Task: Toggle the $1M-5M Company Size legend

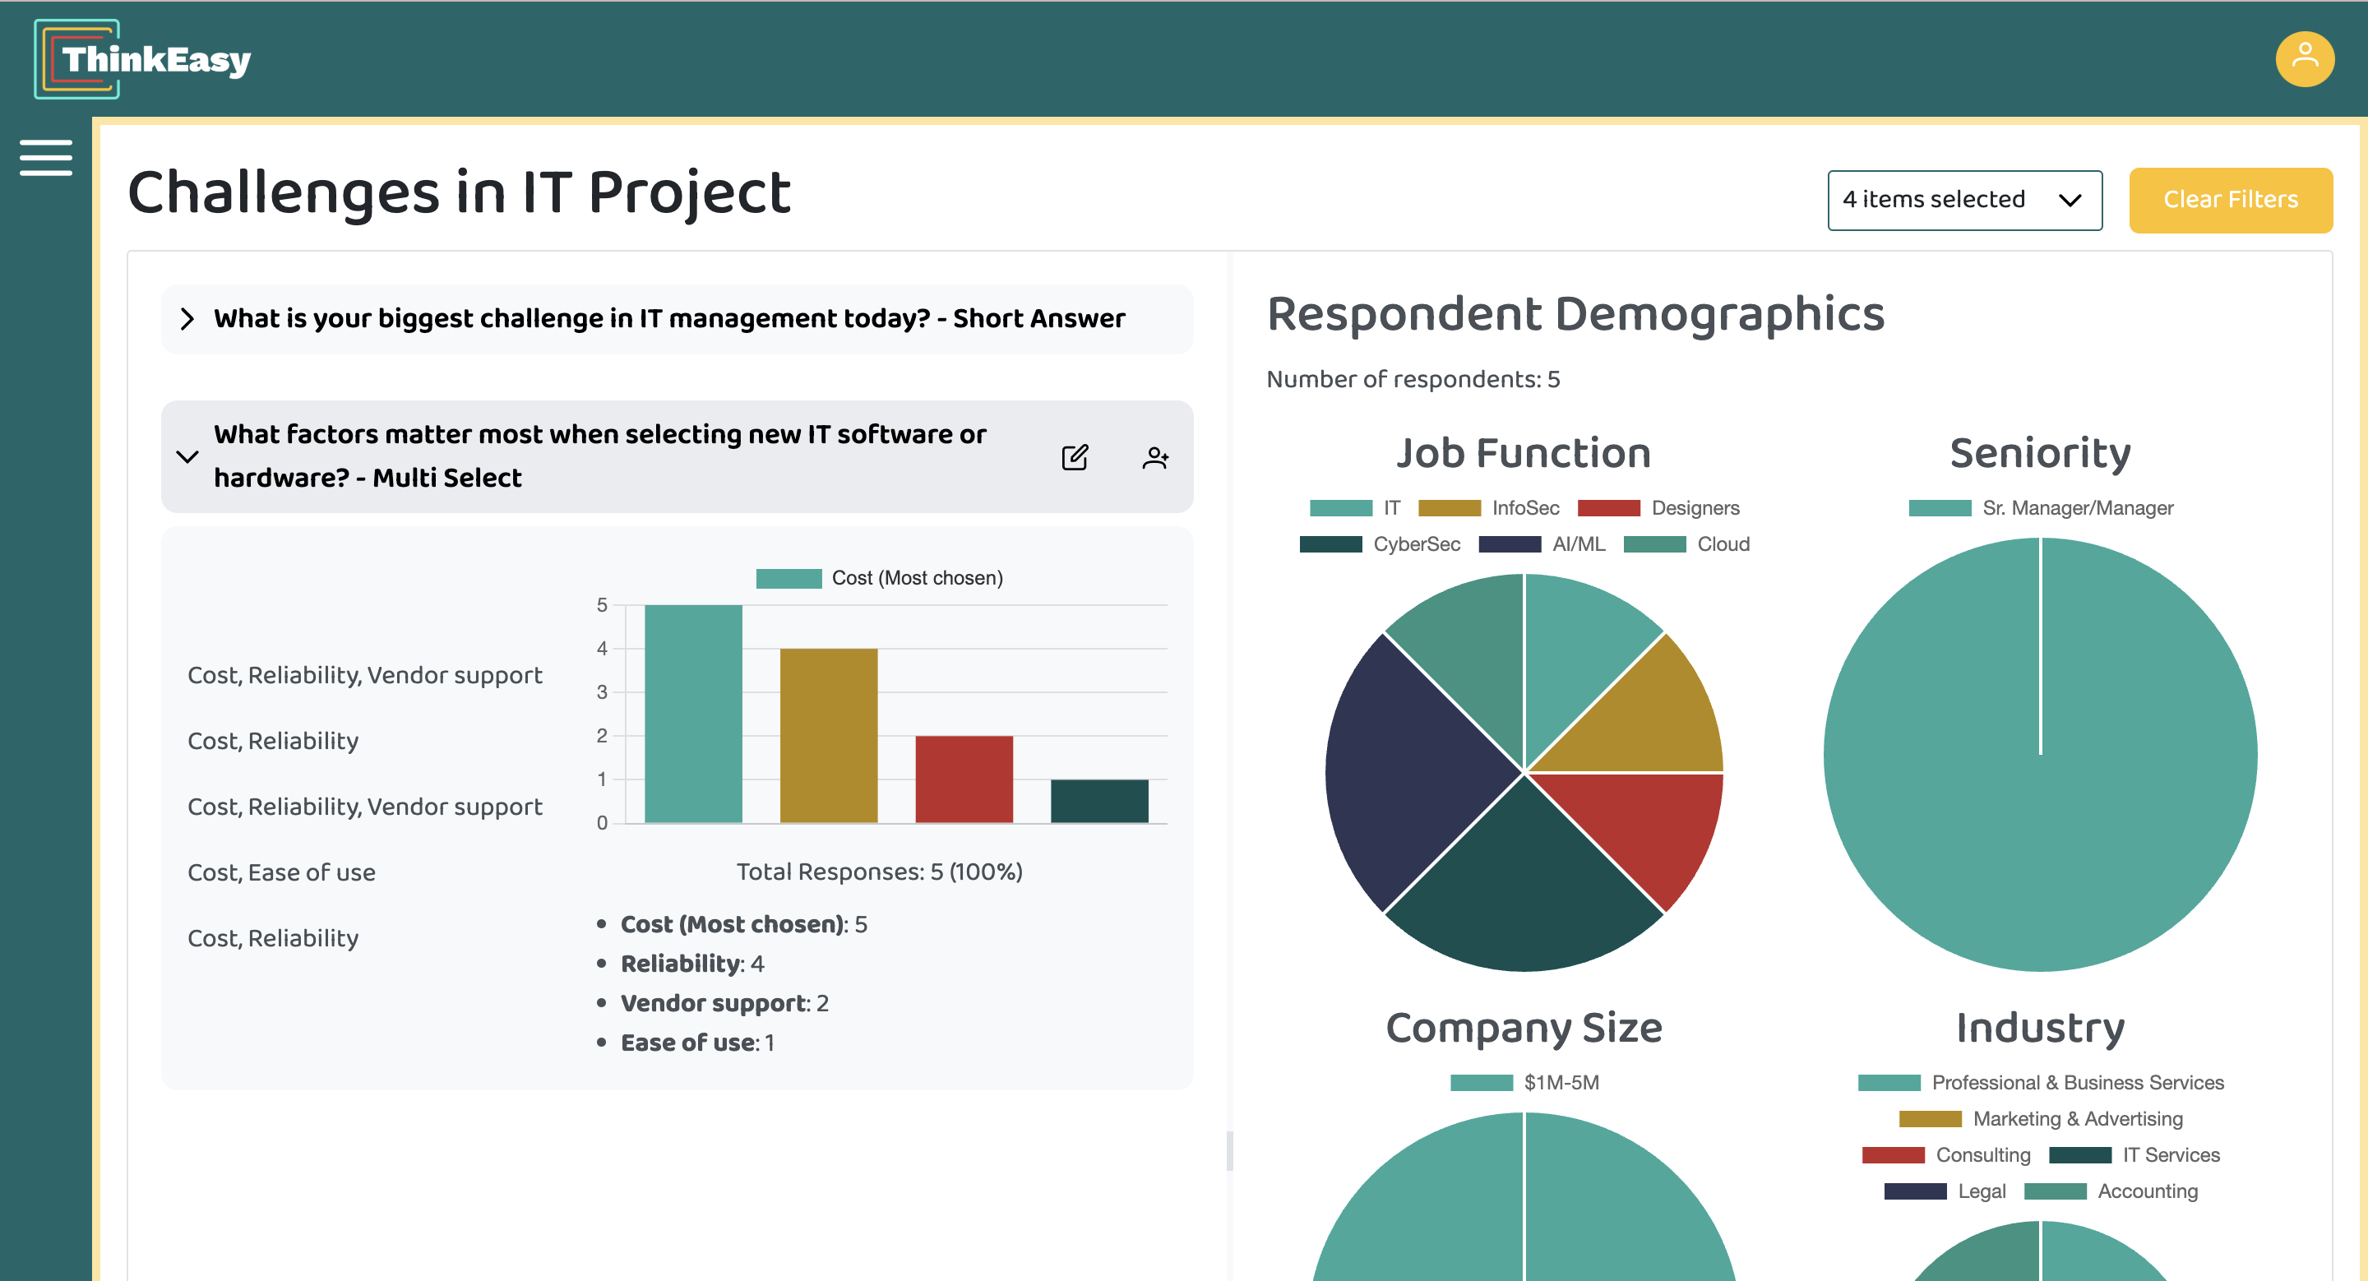Action: point(1524,1083)
